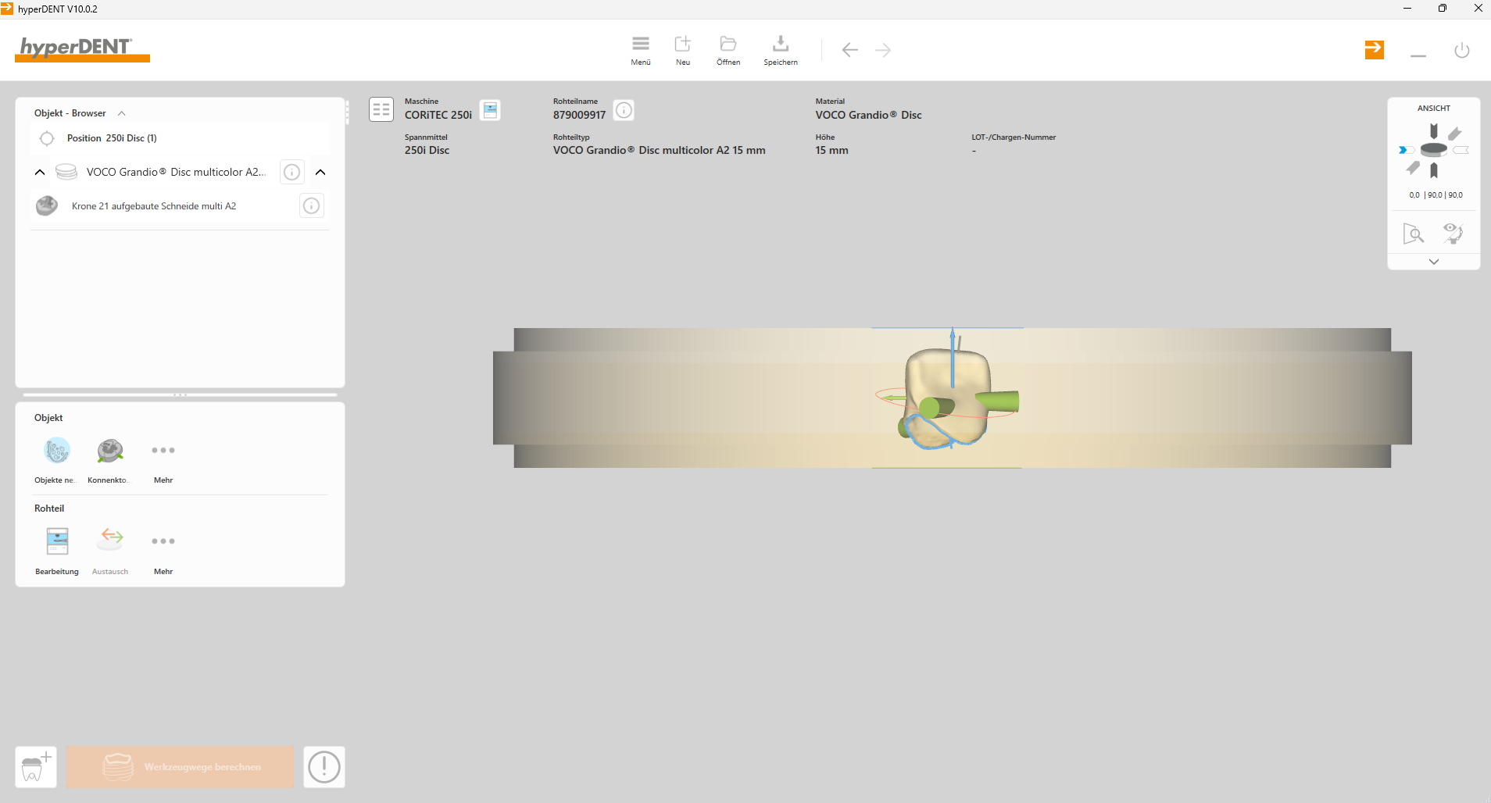
Task: Click the center disc in view panel
Action: 1434,149
